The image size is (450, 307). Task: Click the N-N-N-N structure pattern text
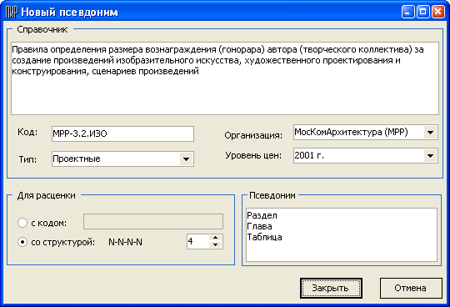pos(125,242)
